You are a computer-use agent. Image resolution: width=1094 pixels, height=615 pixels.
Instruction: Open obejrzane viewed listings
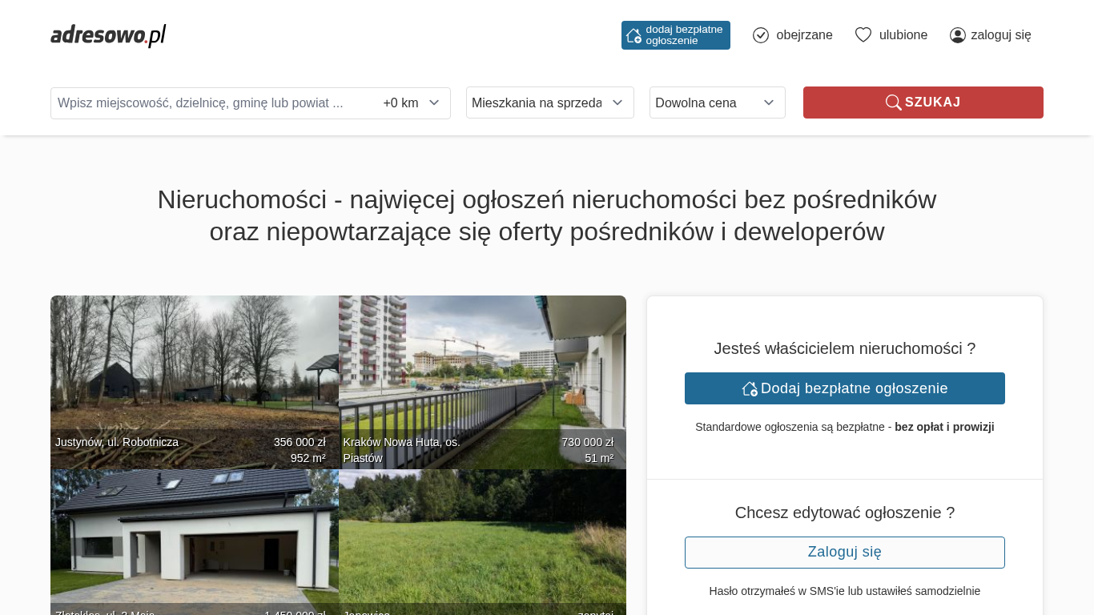[x=803, y=35]
